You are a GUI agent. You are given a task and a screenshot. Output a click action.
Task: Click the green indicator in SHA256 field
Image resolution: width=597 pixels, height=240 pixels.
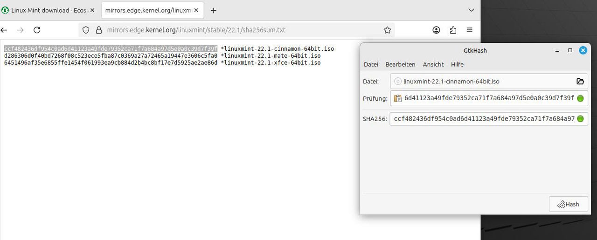[x=580, y=119]
